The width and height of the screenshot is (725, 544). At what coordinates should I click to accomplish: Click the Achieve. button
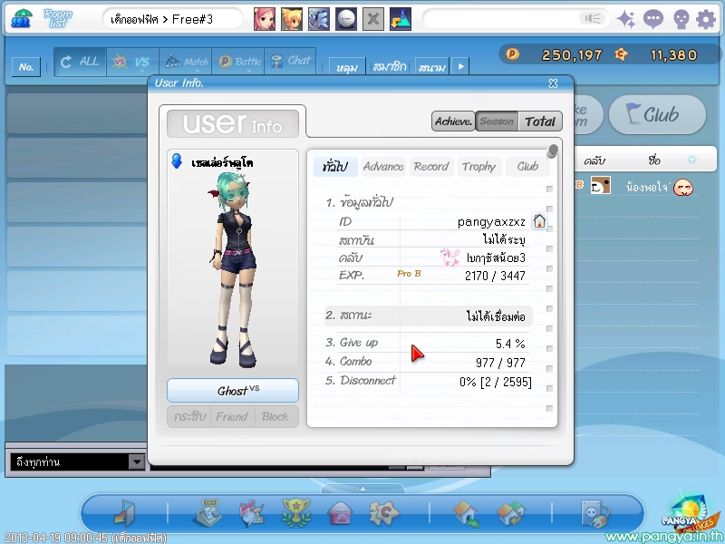coord(454,121)
